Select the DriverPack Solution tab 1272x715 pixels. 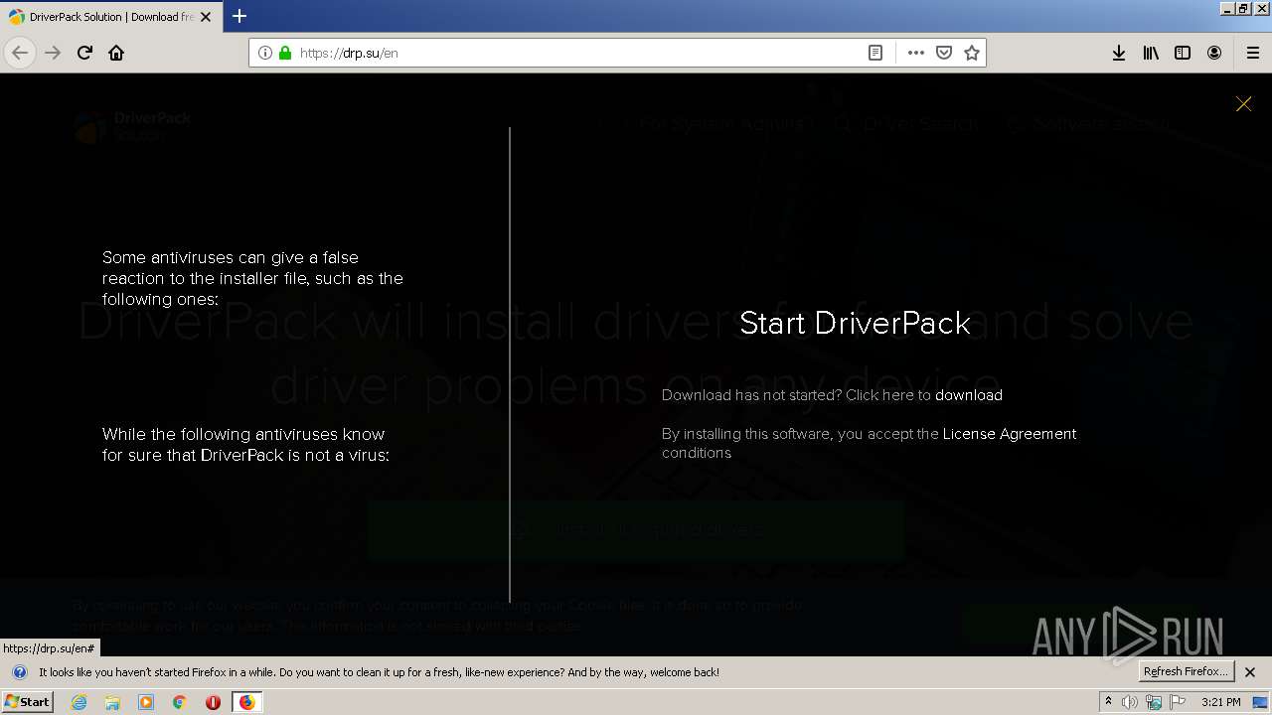pos(111,17)
